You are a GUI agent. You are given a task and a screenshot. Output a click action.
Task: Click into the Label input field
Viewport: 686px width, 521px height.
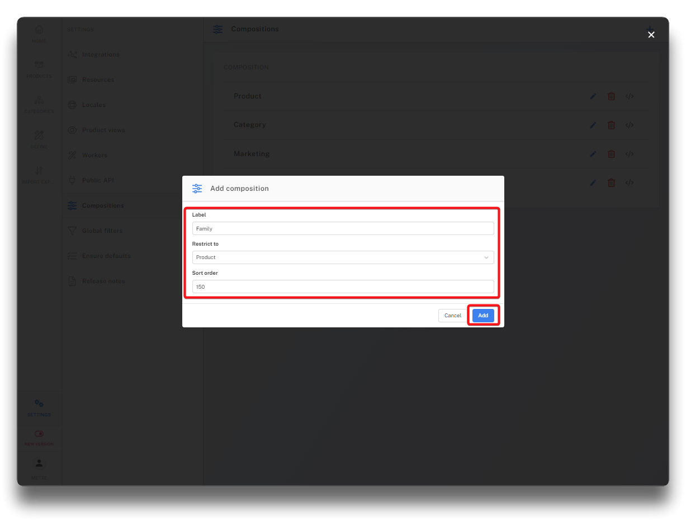coord(343,228)
